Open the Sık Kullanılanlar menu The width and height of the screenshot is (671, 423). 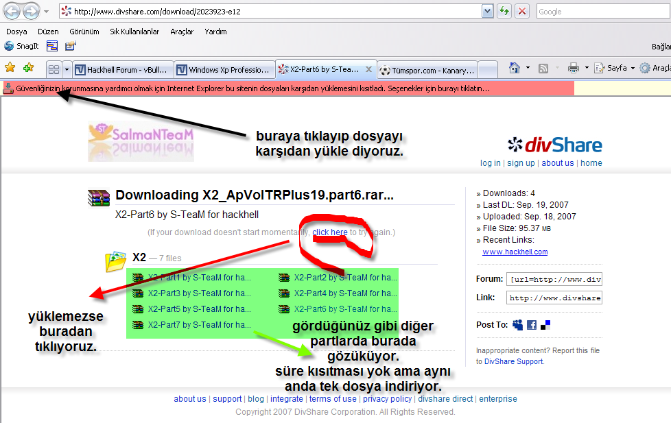(134, 32)
